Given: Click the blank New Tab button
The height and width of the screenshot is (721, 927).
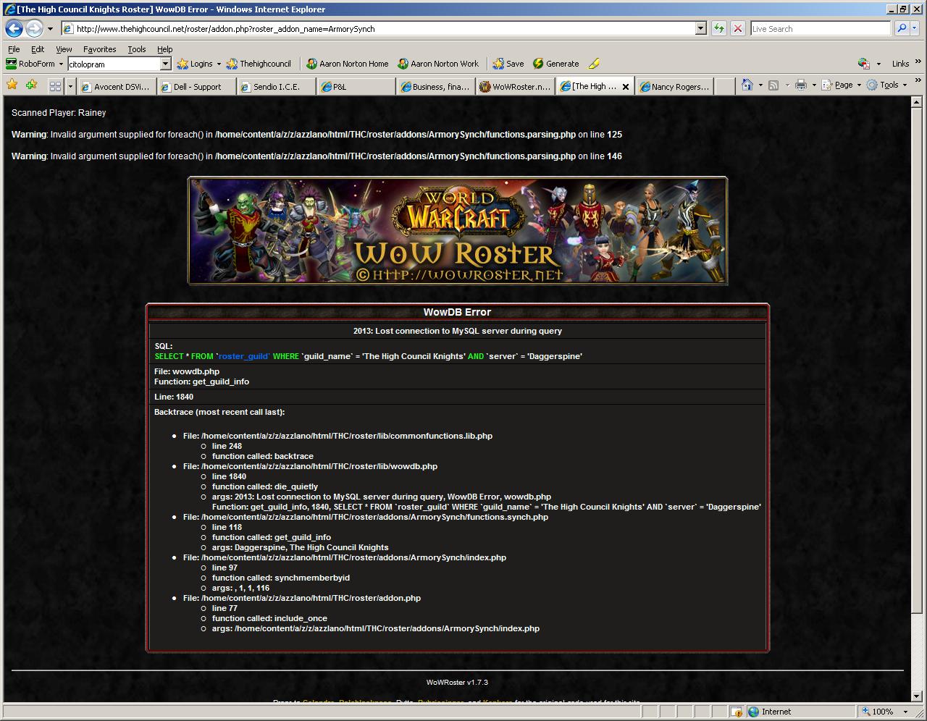Looking at the screenshot, I should pos(724,86).
